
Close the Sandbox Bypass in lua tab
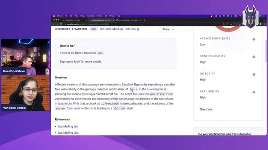[x=113, y=20]
